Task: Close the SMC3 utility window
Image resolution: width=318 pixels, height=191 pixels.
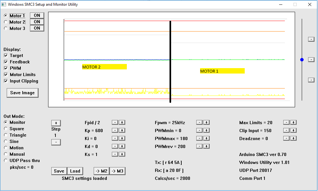Action: tap(310, 4)
